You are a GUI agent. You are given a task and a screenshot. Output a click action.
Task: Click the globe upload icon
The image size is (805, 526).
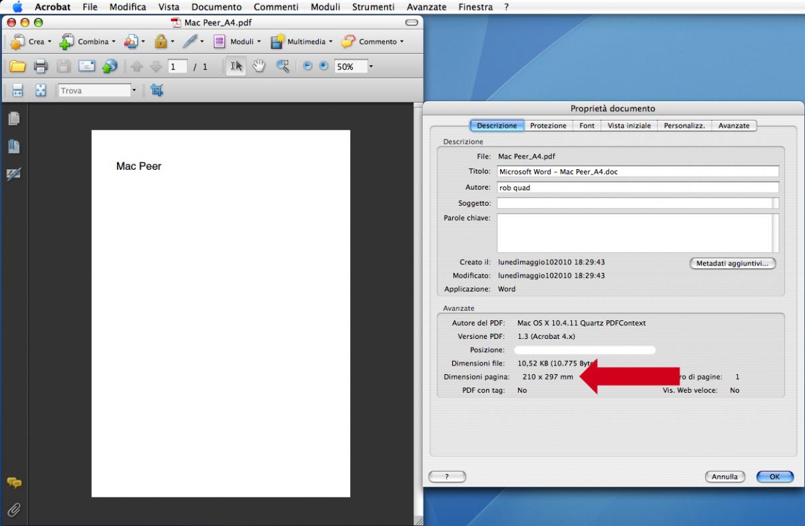coord(110,67)
